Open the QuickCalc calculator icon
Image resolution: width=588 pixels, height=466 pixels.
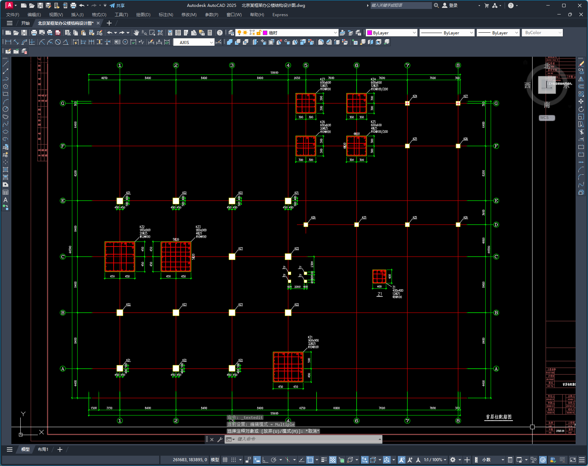210,33
